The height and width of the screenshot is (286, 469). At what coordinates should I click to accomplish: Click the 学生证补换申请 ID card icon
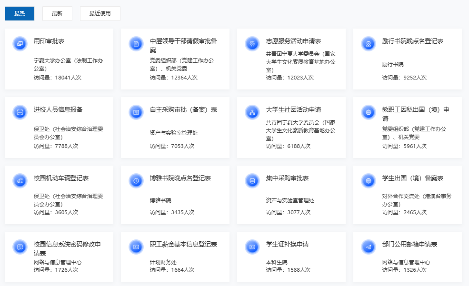point(252,247)
